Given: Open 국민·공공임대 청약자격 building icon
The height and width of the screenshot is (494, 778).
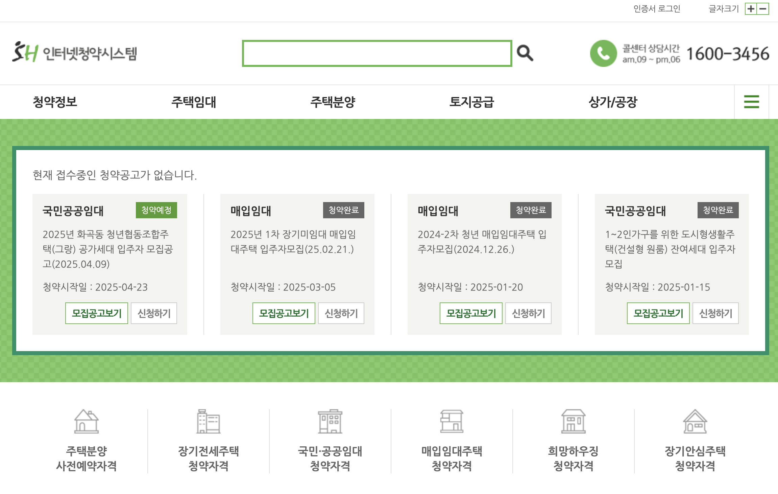Looking at the screenshot, I should pyautogui.click(x=330, y=421).
